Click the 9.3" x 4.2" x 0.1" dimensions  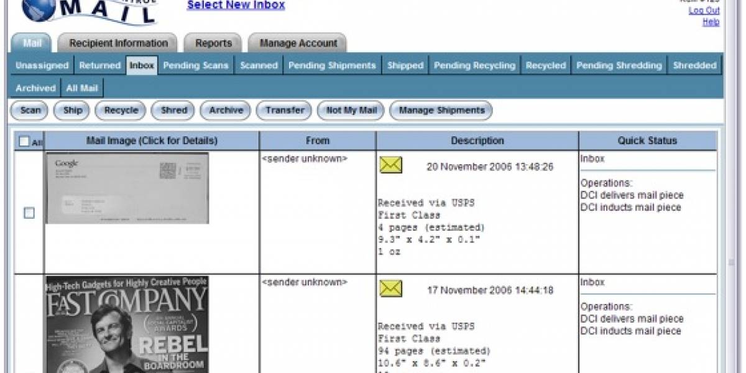429,239
